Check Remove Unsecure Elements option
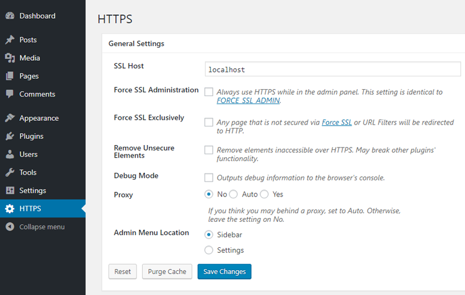 [209, 150]
